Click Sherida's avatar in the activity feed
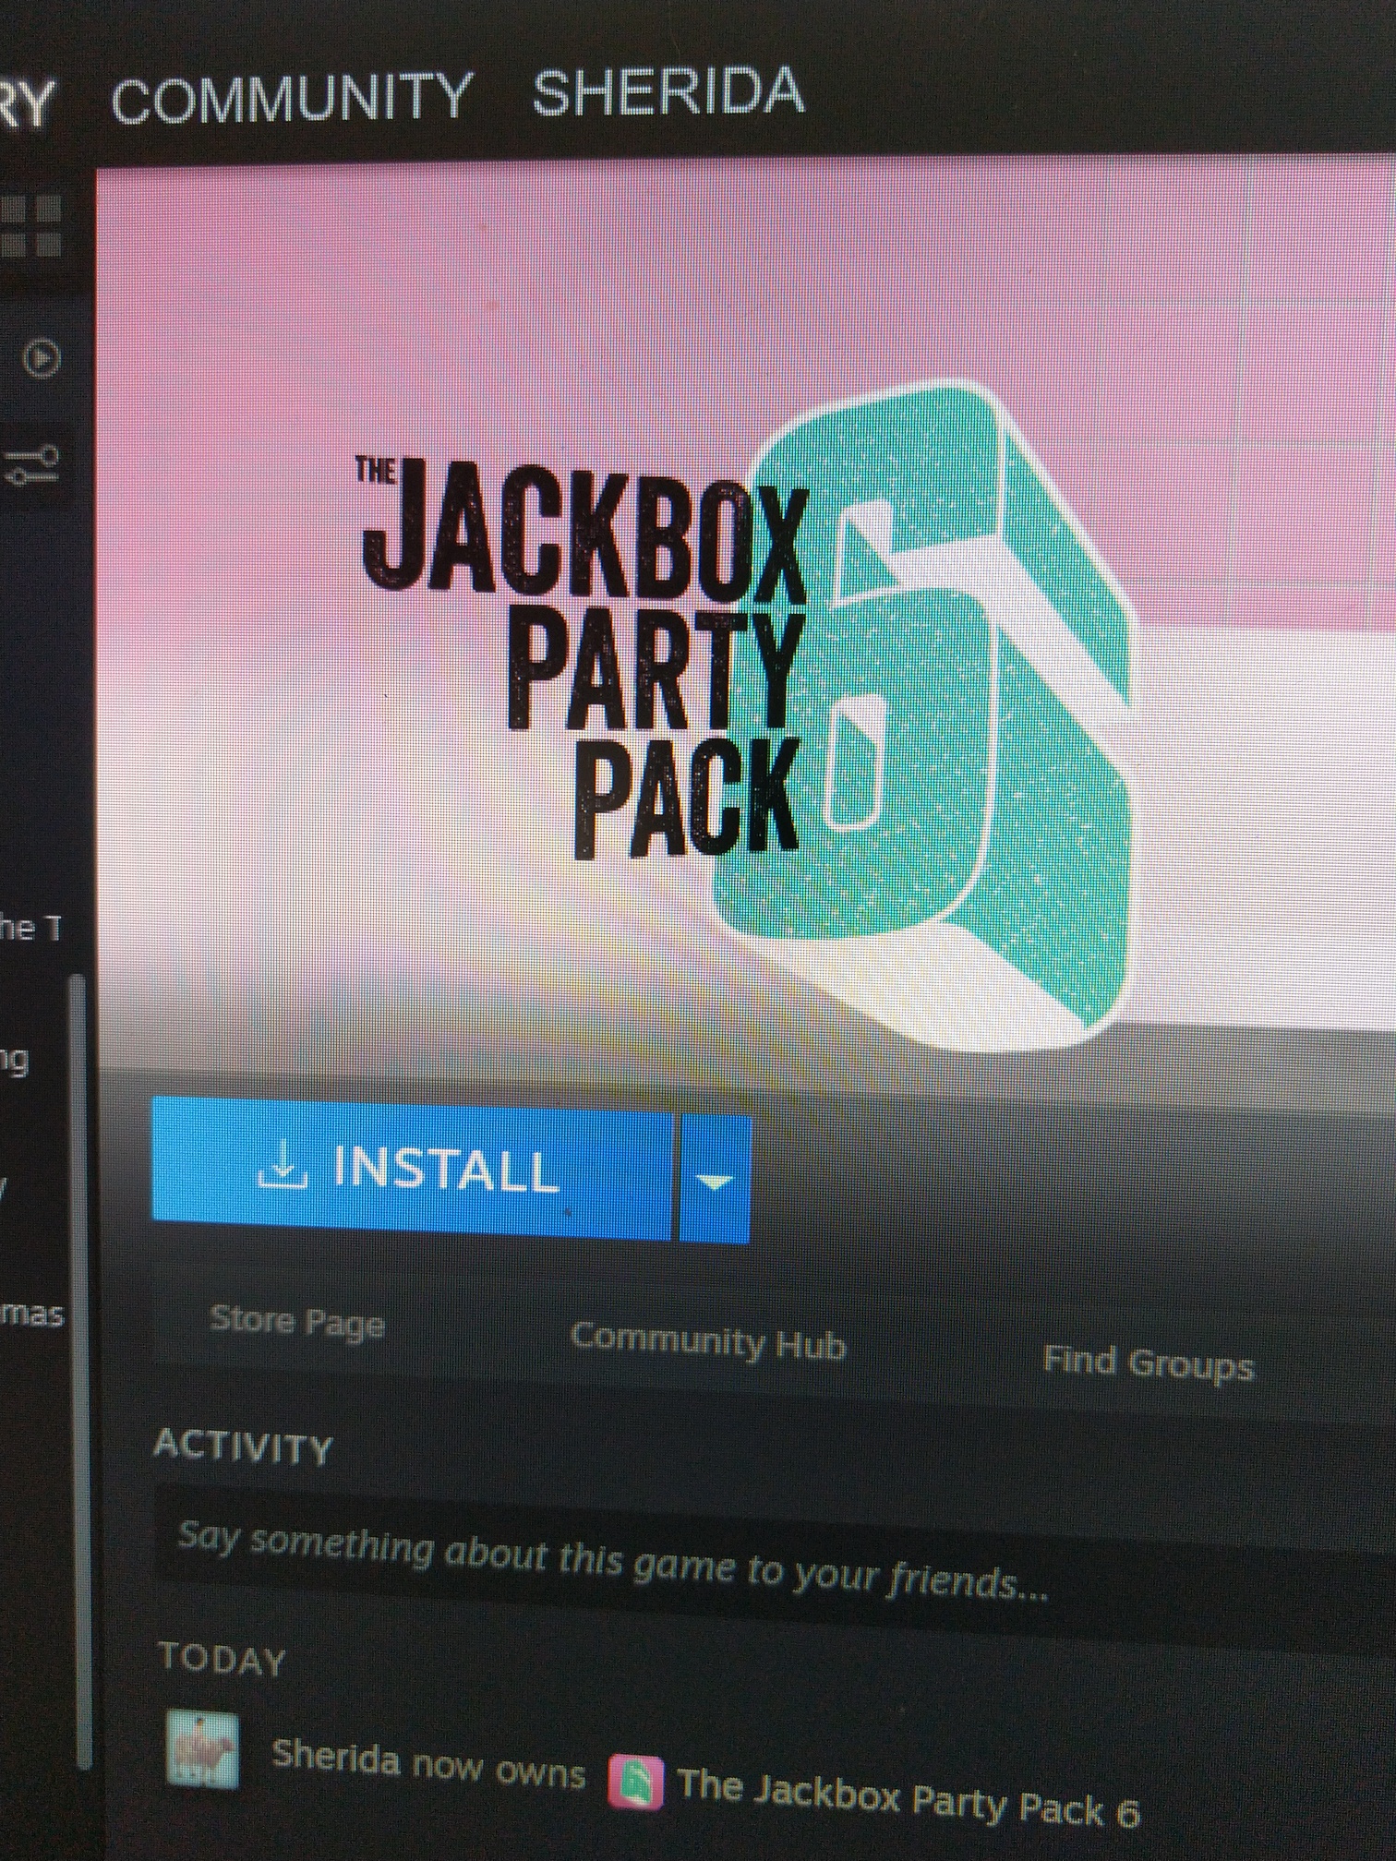1396x1861 pixels. [x=202, y=1747]
